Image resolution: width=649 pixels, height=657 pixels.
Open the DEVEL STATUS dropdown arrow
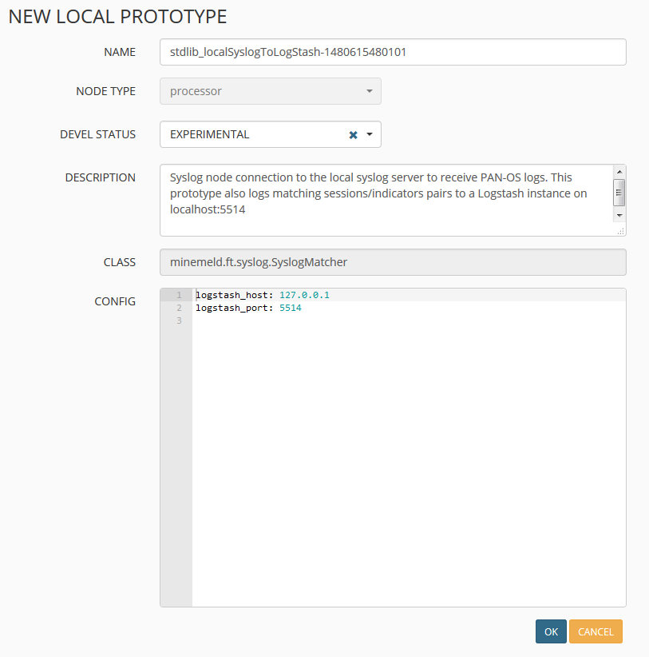pos(370,134)
